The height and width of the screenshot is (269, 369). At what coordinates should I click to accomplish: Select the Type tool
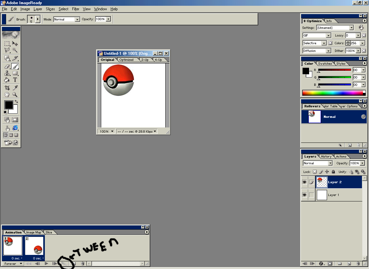point(15,80)
